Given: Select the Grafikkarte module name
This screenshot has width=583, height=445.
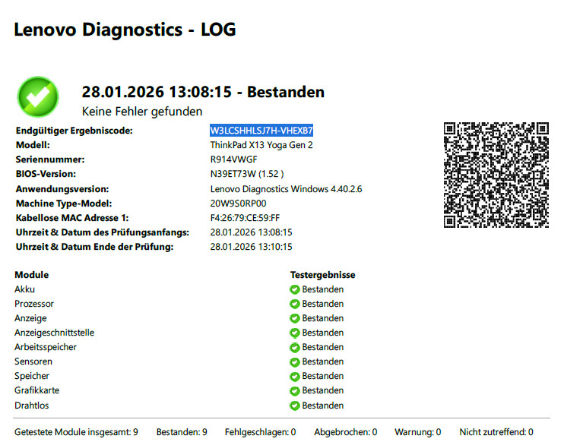Looking at the screenshot, I should [36, 390].
